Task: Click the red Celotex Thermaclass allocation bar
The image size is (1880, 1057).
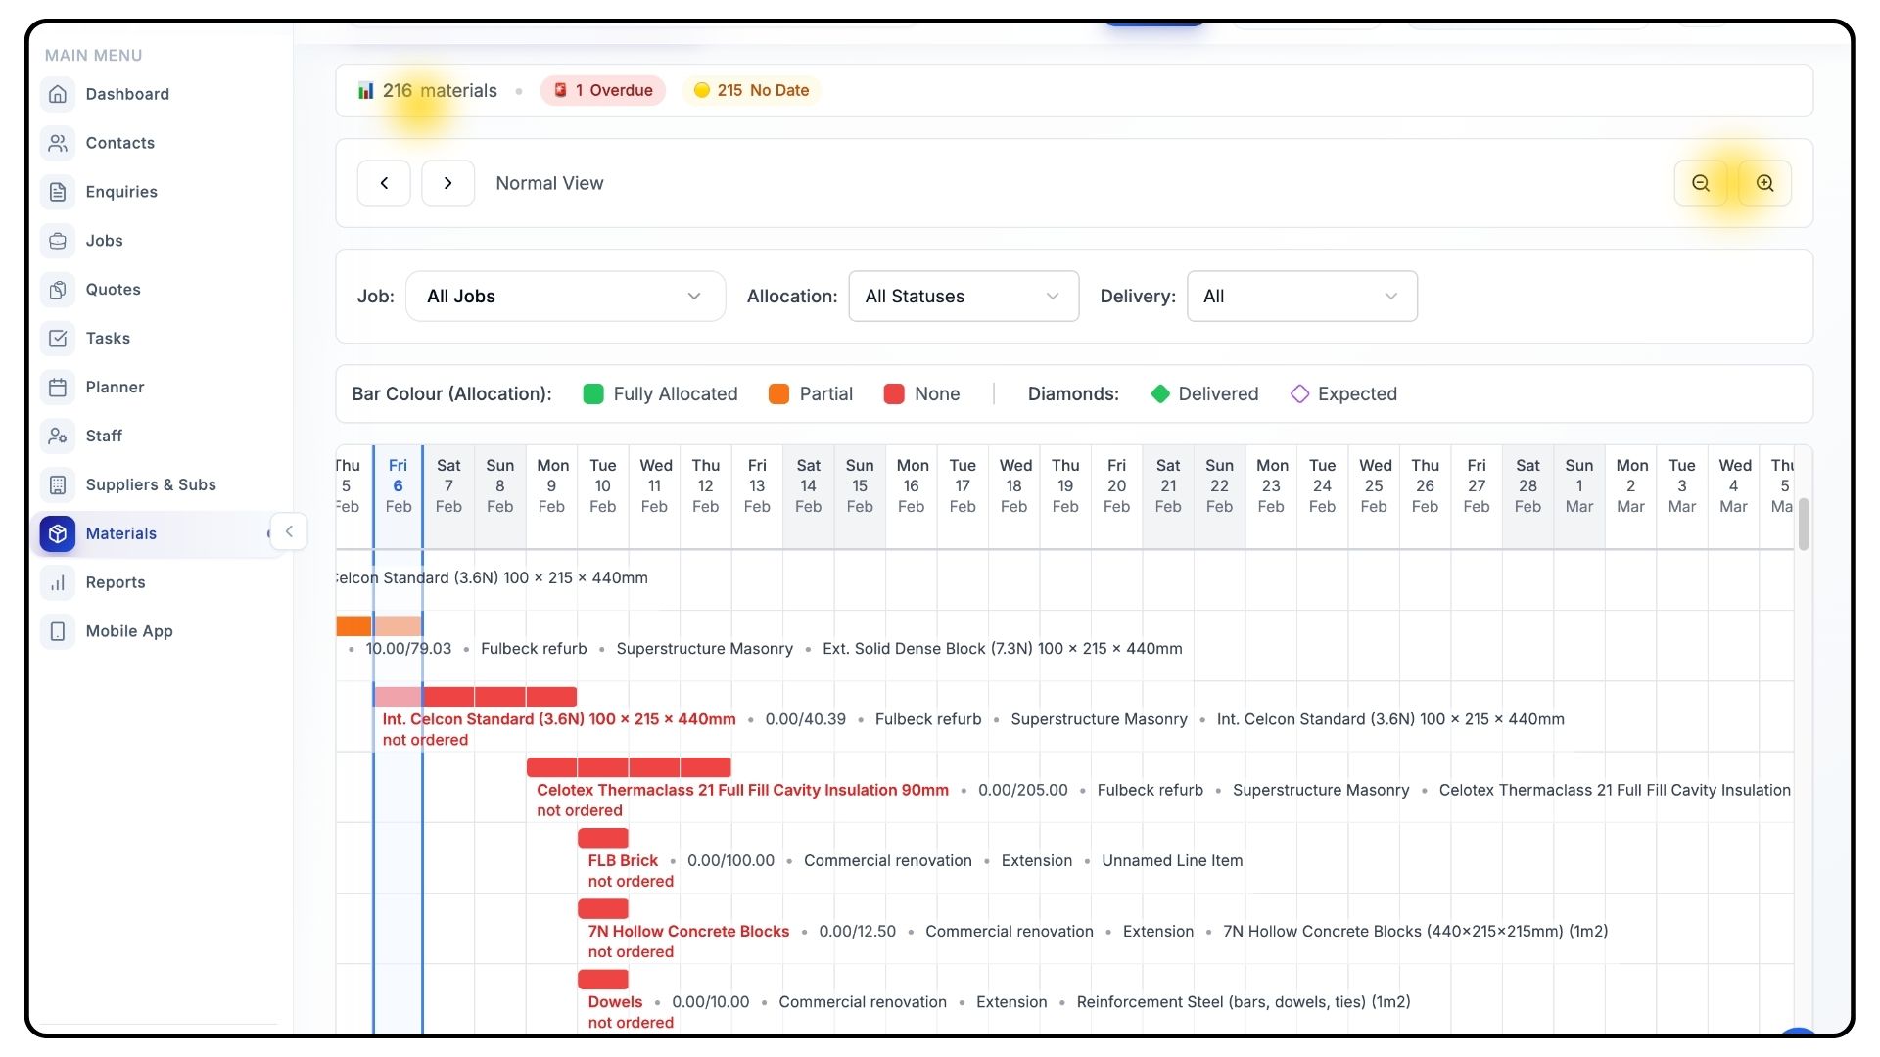Action: [x=629, y=767]
